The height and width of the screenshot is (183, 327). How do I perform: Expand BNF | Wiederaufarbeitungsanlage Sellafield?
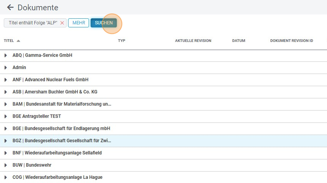[6, 153]
